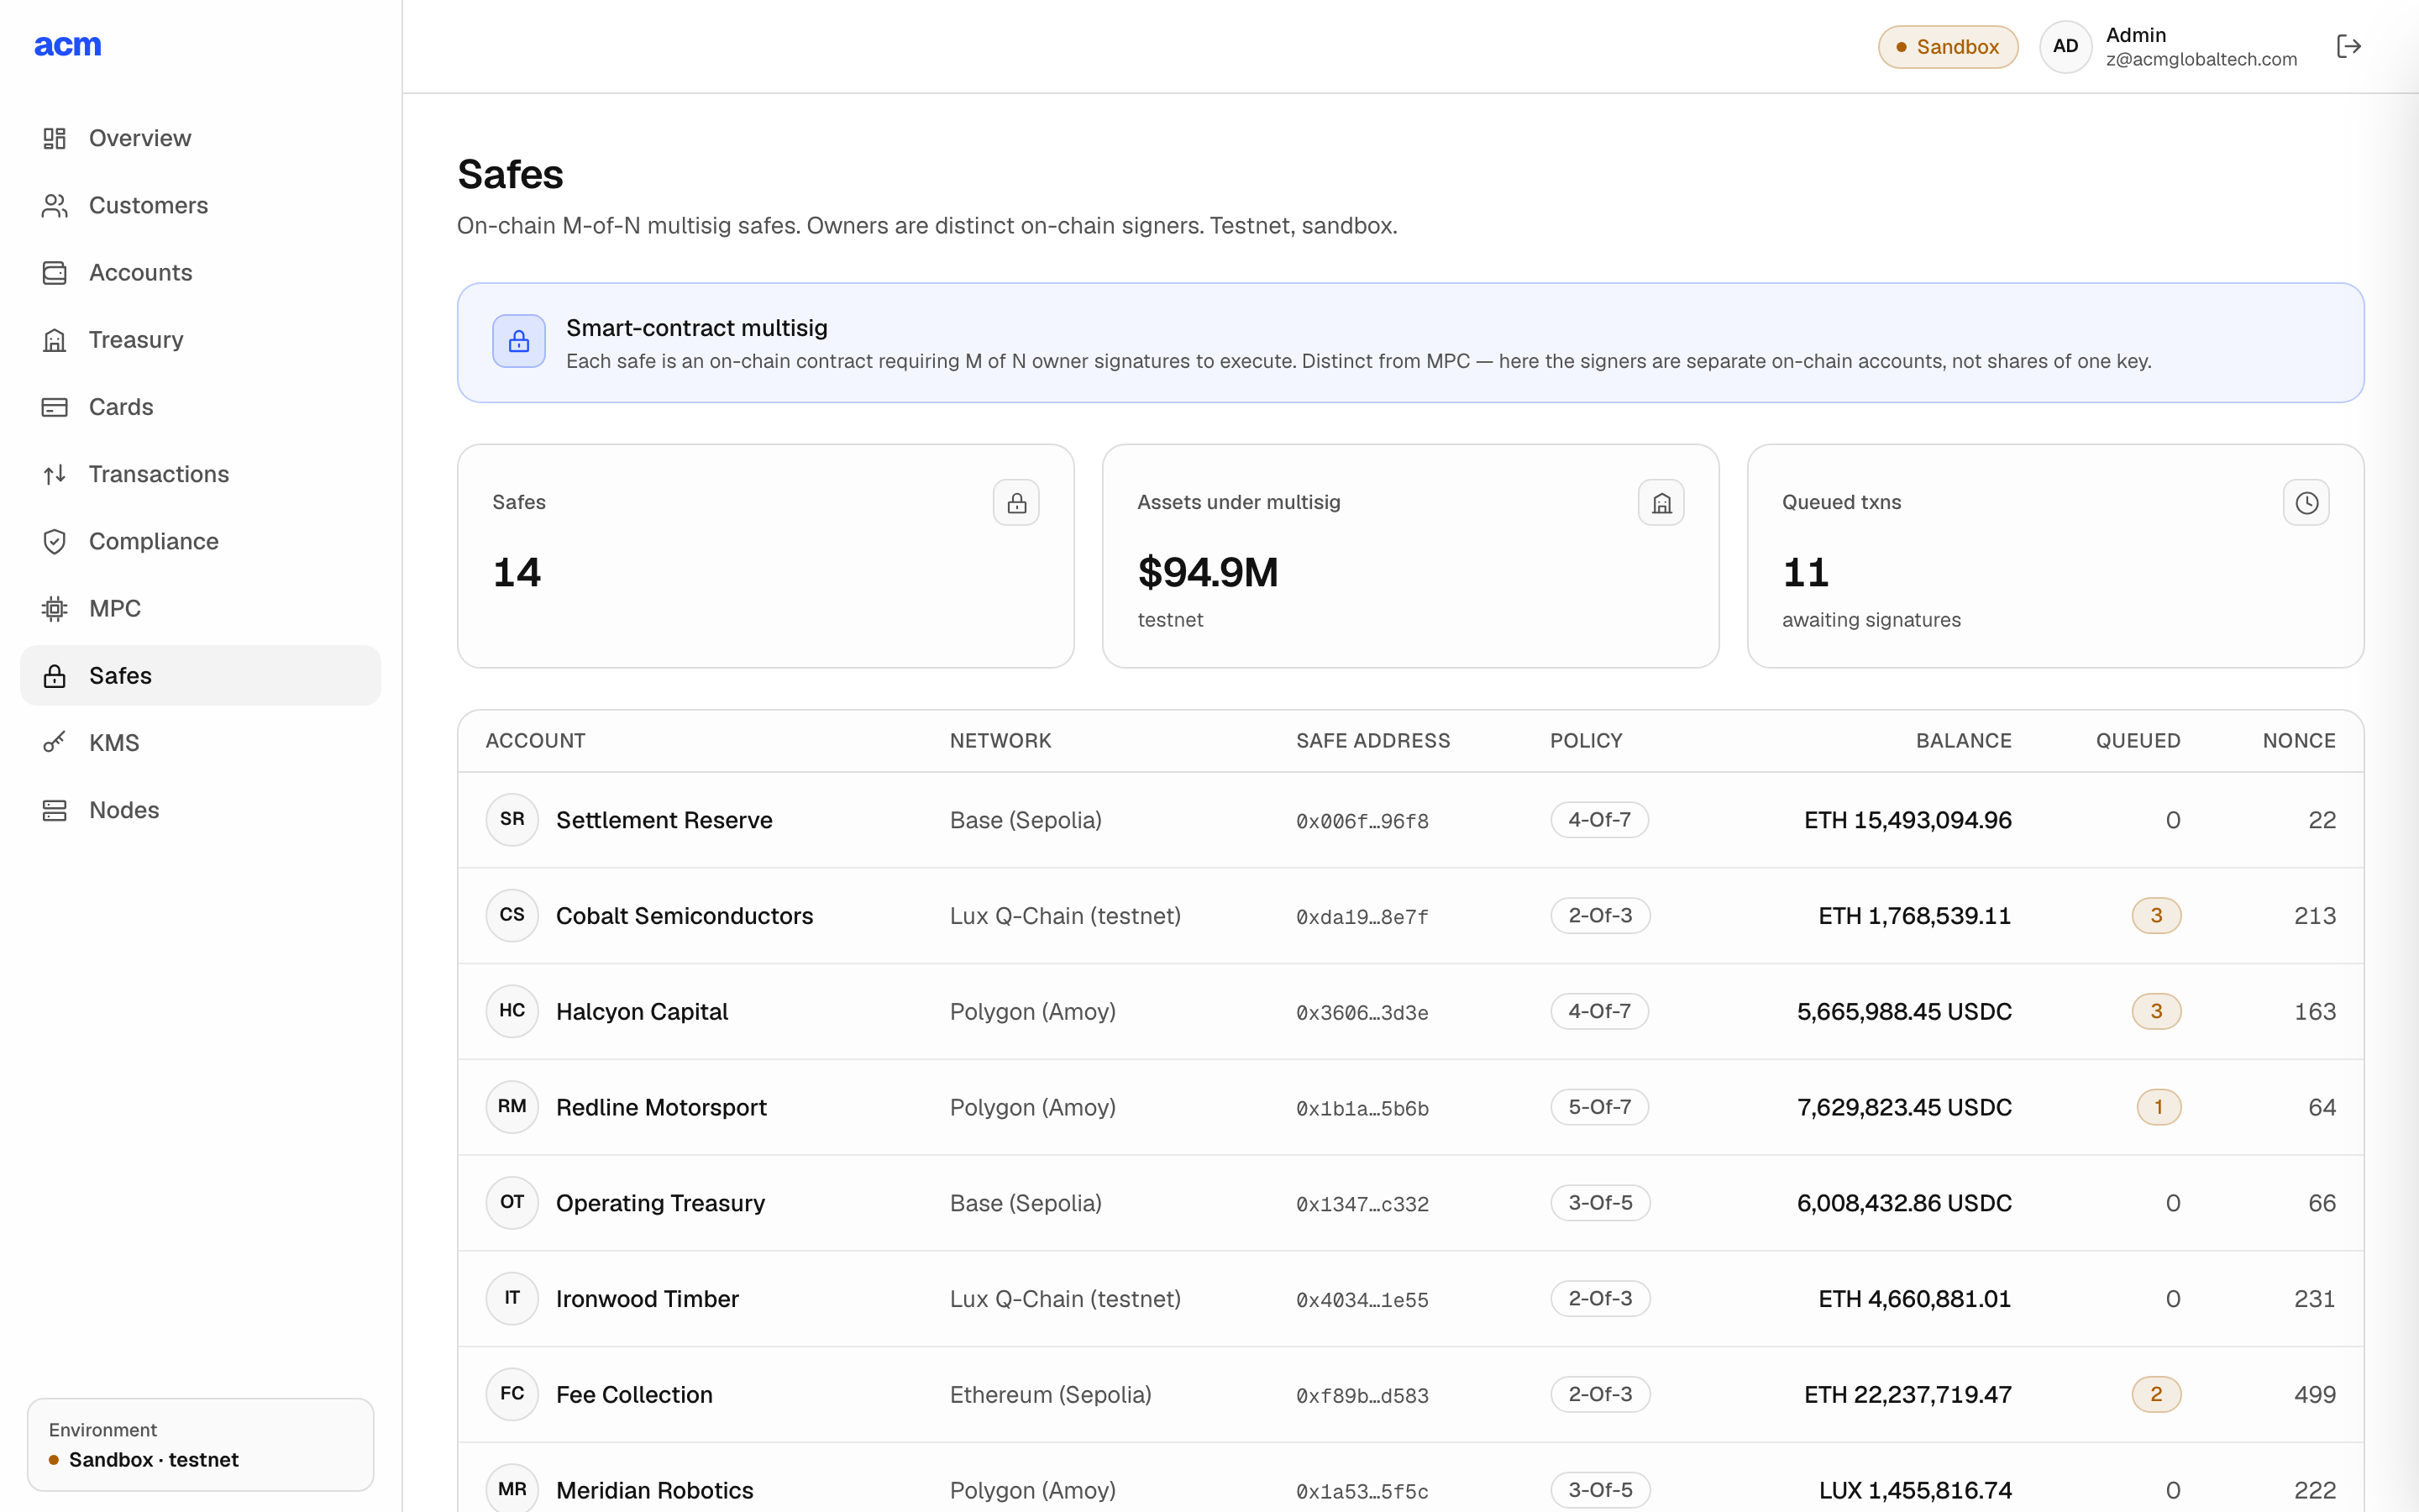Open the Cards page
The image size is (2419, 1512).
[200, 407]
